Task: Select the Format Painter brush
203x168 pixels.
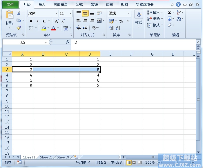Action: (19, 28)
